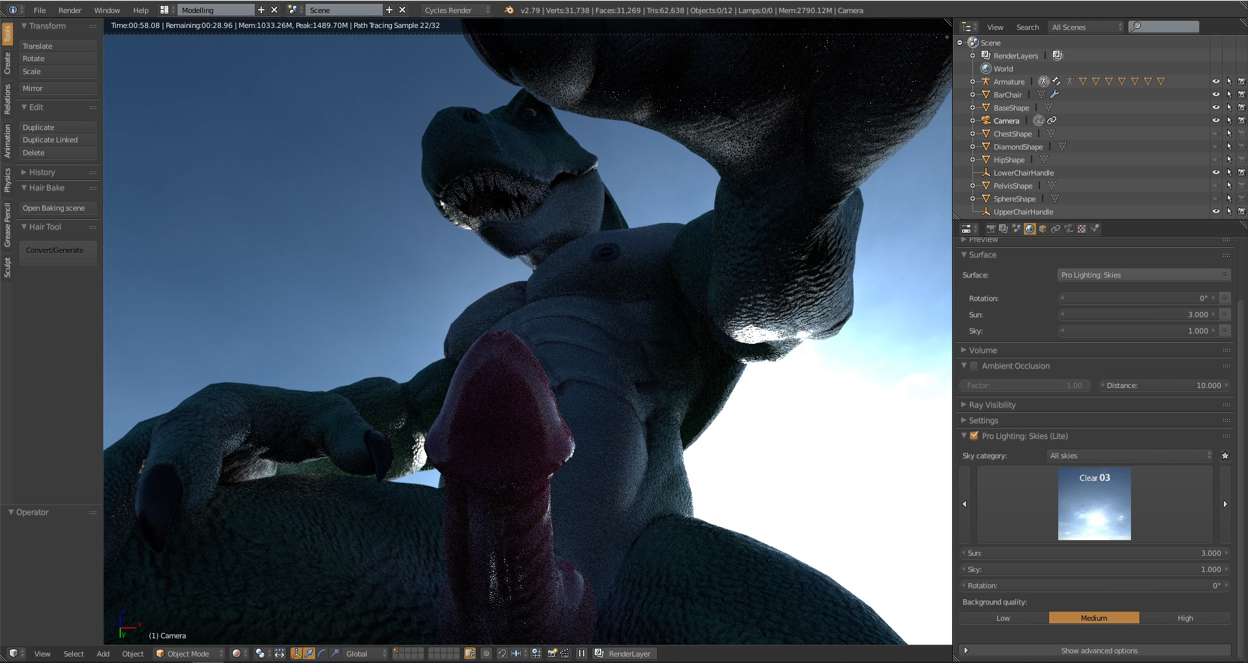Show the next sky preset arrow
1248x663 pixels.
[x=1225, y=504]
